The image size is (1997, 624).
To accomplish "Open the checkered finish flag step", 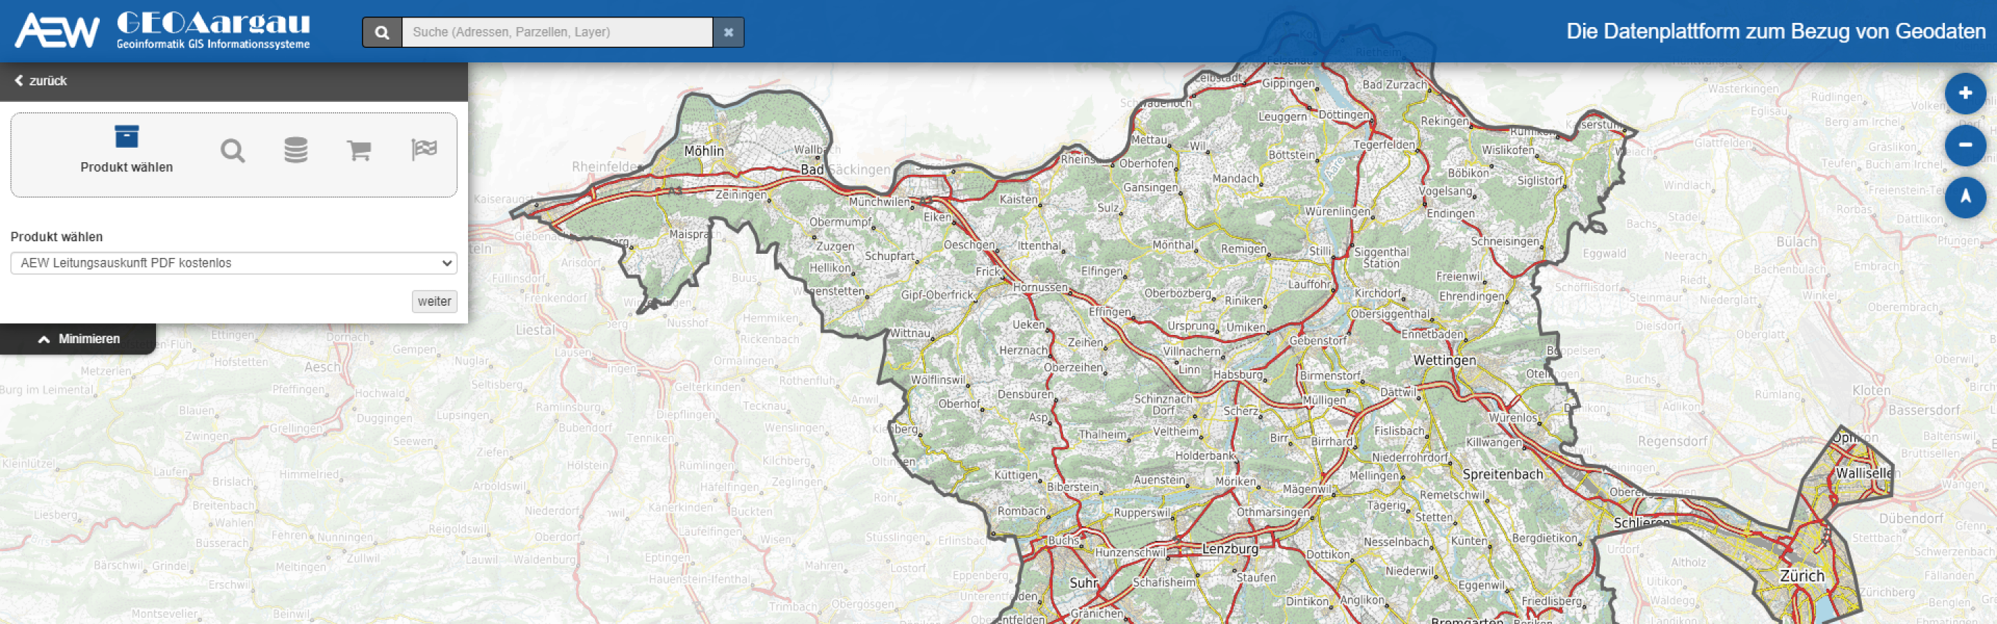I will coord(424,149).
